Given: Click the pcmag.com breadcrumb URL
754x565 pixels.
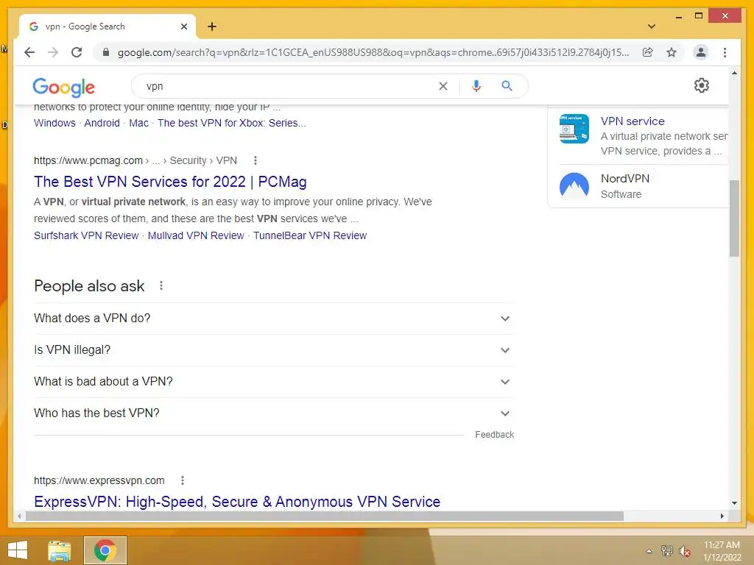Looking at the screenshot, I should [x=135, y=160].
